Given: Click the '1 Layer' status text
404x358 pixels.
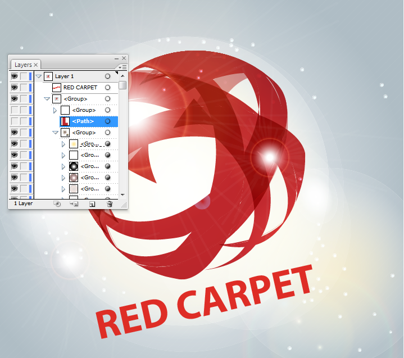Looking at the screenshot, I should tap(24, 203).
